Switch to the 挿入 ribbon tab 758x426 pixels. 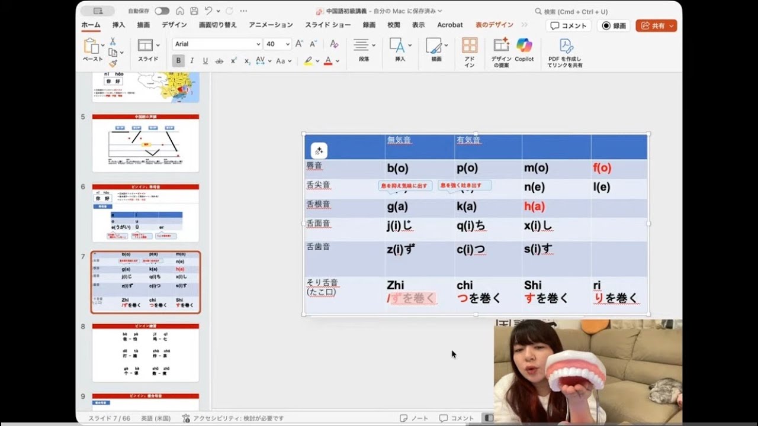point(118,25)
